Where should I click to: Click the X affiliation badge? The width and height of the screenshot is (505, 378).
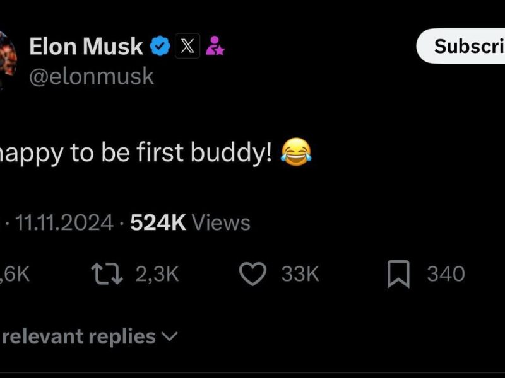tap(187, 46)
